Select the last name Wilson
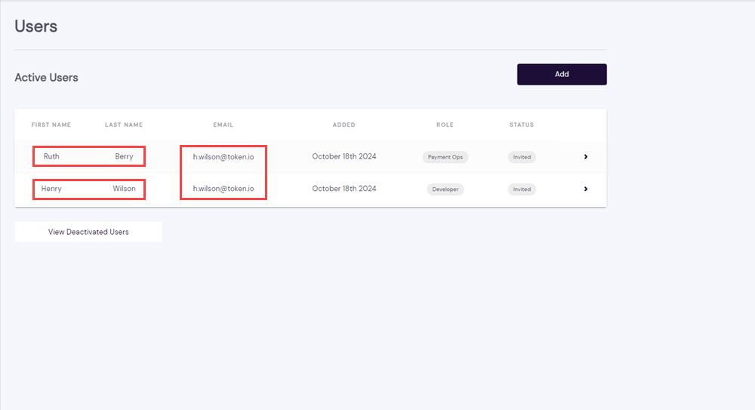Screen dimensions: 755x410 tap(125, 188)
